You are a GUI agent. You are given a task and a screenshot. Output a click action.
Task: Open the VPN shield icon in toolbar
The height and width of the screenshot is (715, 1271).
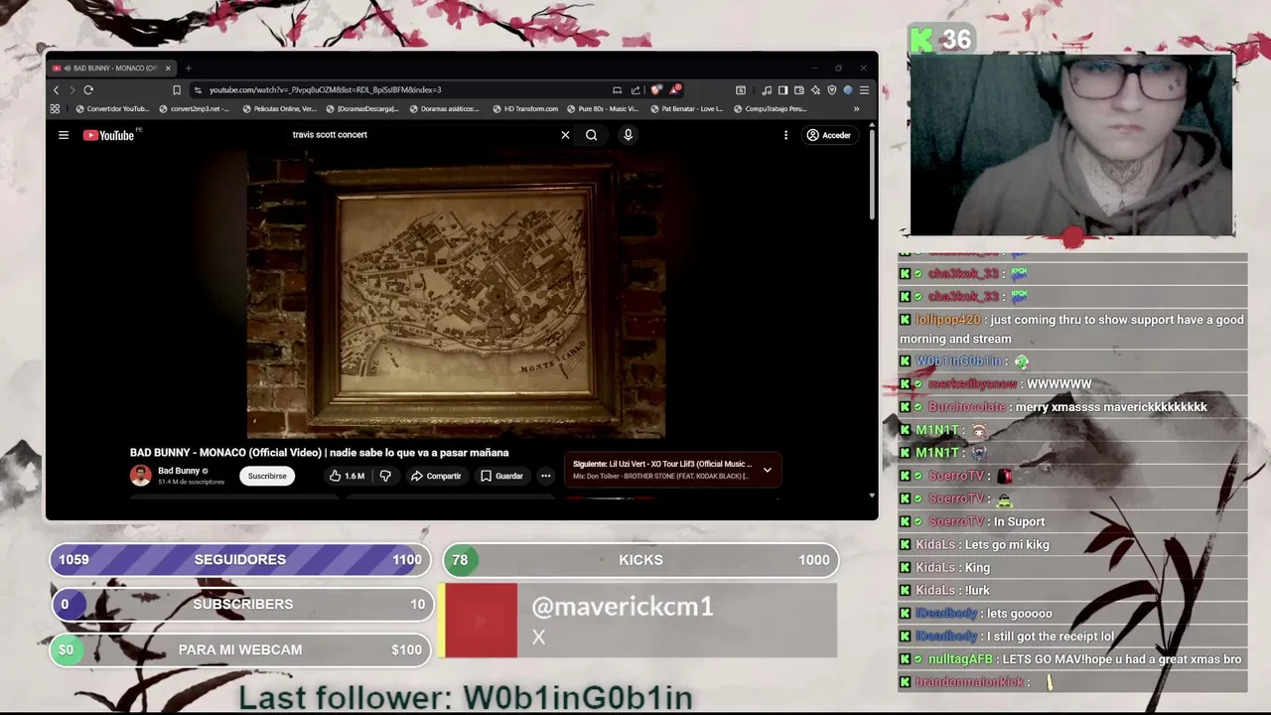tap(831, 90)
